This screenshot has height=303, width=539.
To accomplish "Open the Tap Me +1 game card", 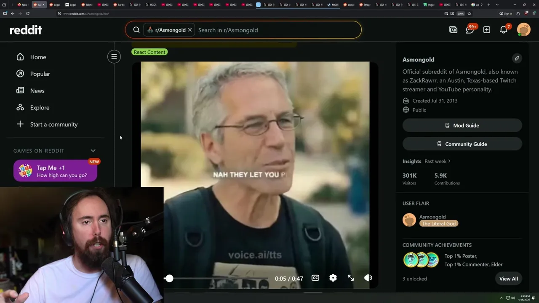I will coord(55,171).
